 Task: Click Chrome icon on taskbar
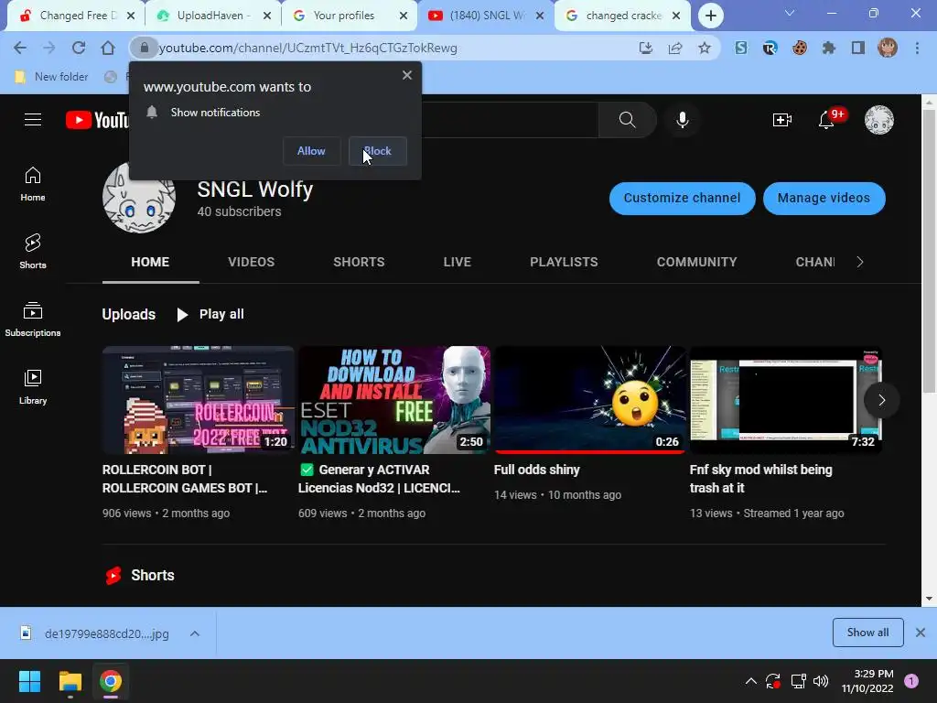[111, 681]
